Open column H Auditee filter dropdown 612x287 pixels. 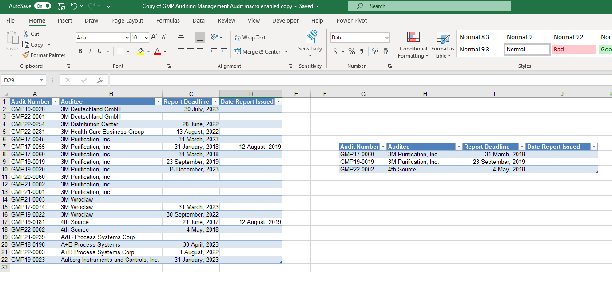click(x=459, y=147)
